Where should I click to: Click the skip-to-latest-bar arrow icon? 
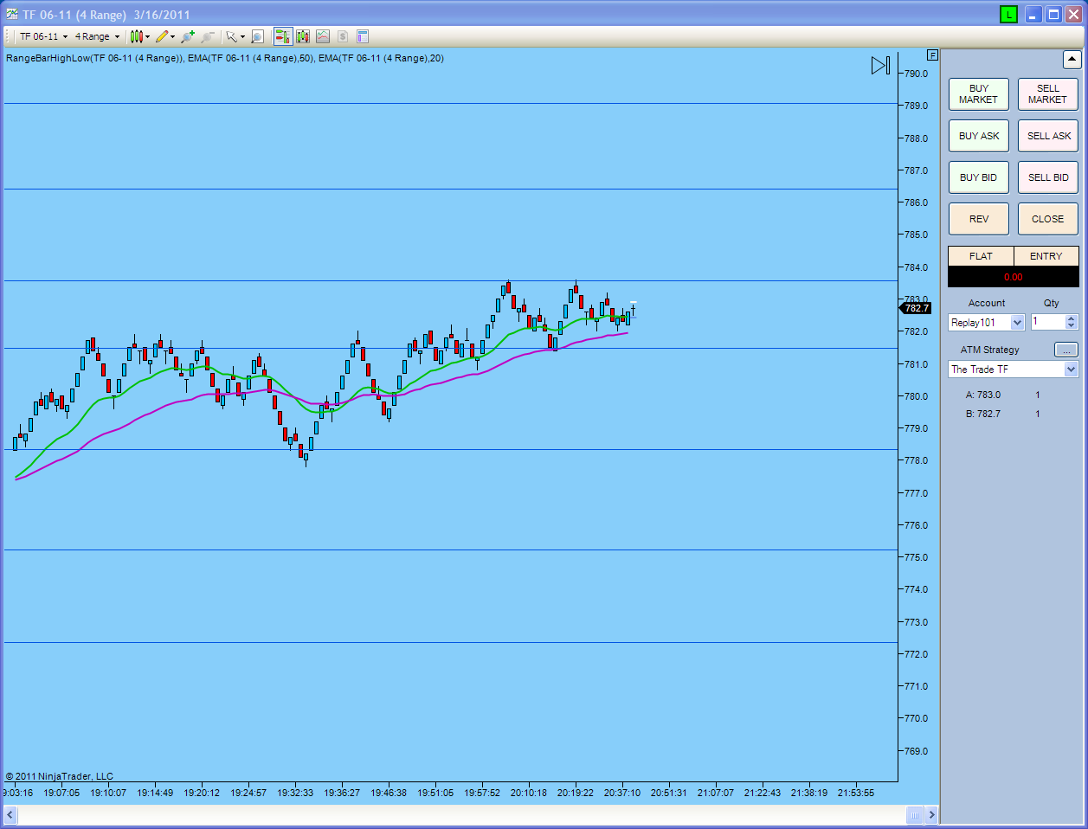pyautogui.click(x=880, y=66)
